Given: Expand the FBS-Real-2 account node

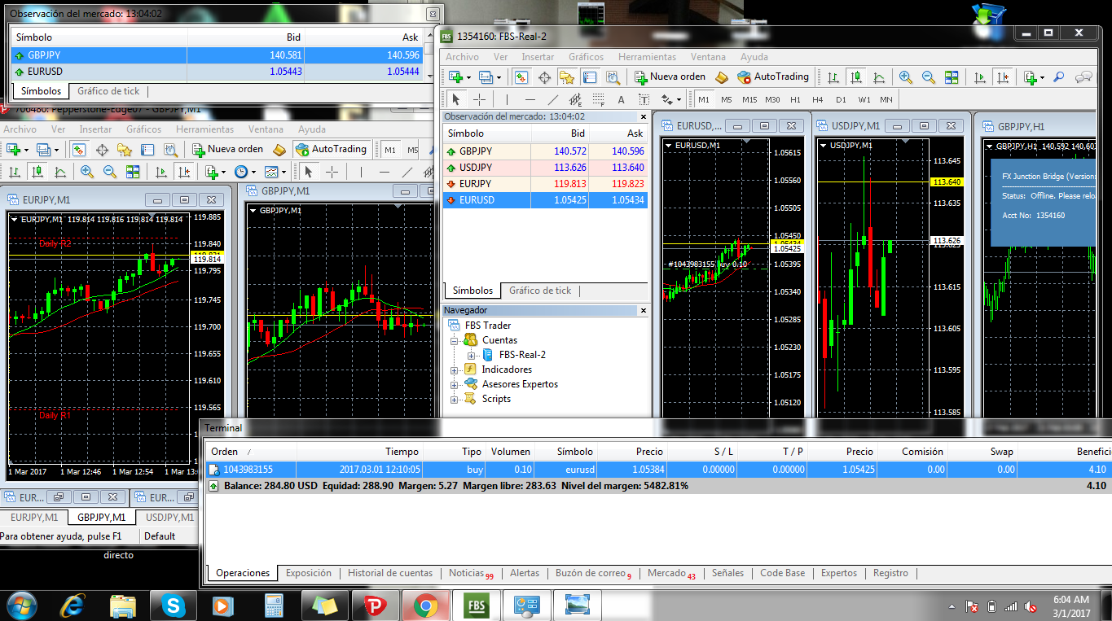Looking at the screenshot, I should (471, 355).
